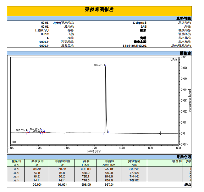Click the y-axis tick label 60.0
The height and width of the screenshot is (192, 204).
tap(184, 68)
